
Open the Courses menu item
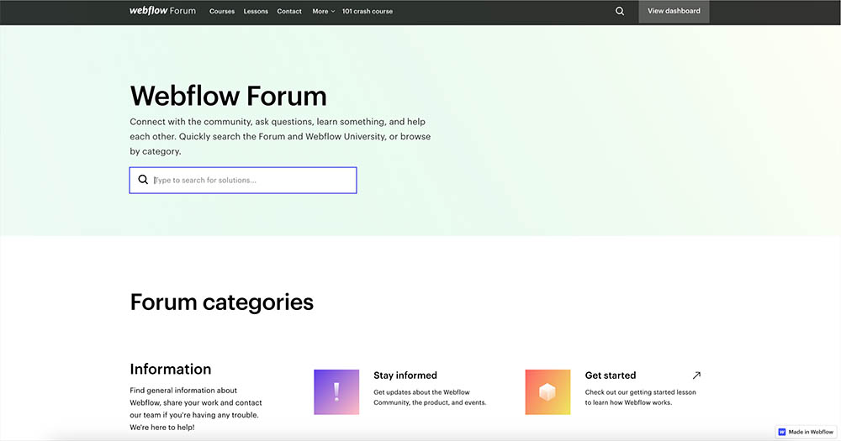[222, 11]
